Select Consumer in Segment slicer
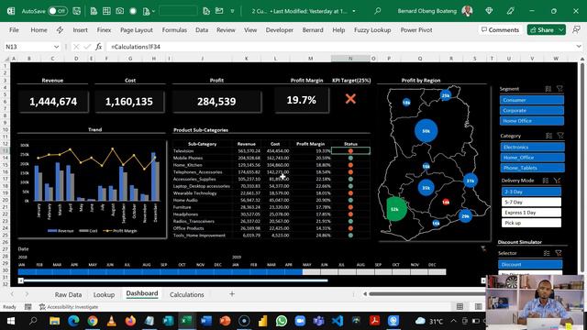587x330 pixels. pos(532,100)
